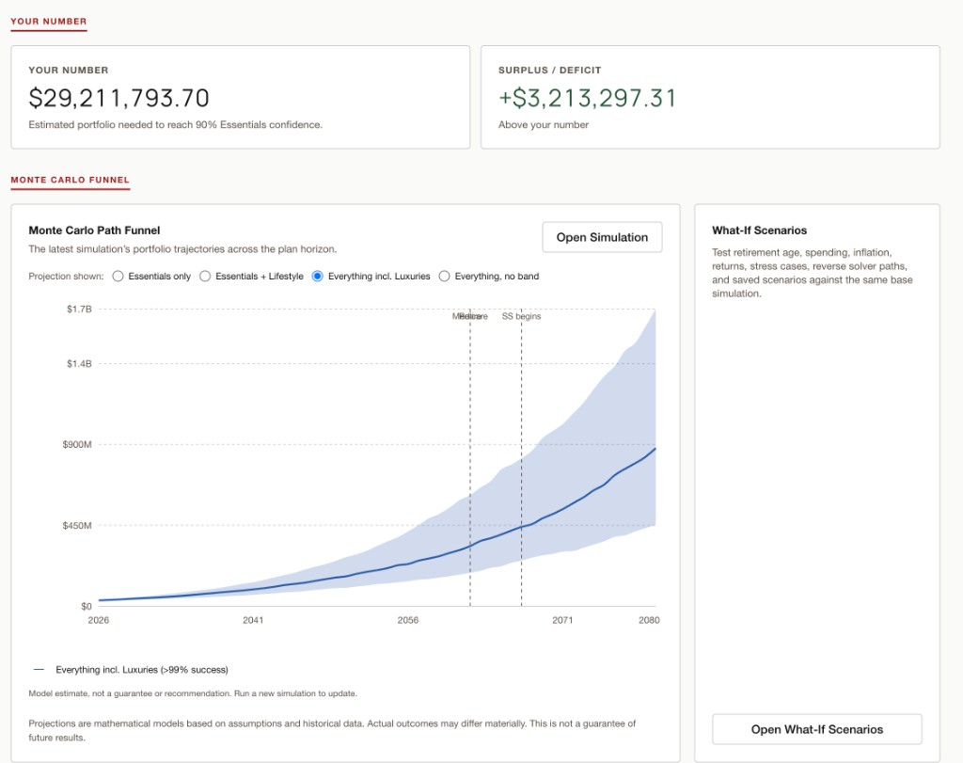Click the What-If Scenarios card title
Image resolution: width=963 pixels, height=763 pixels.
point(759,230)
